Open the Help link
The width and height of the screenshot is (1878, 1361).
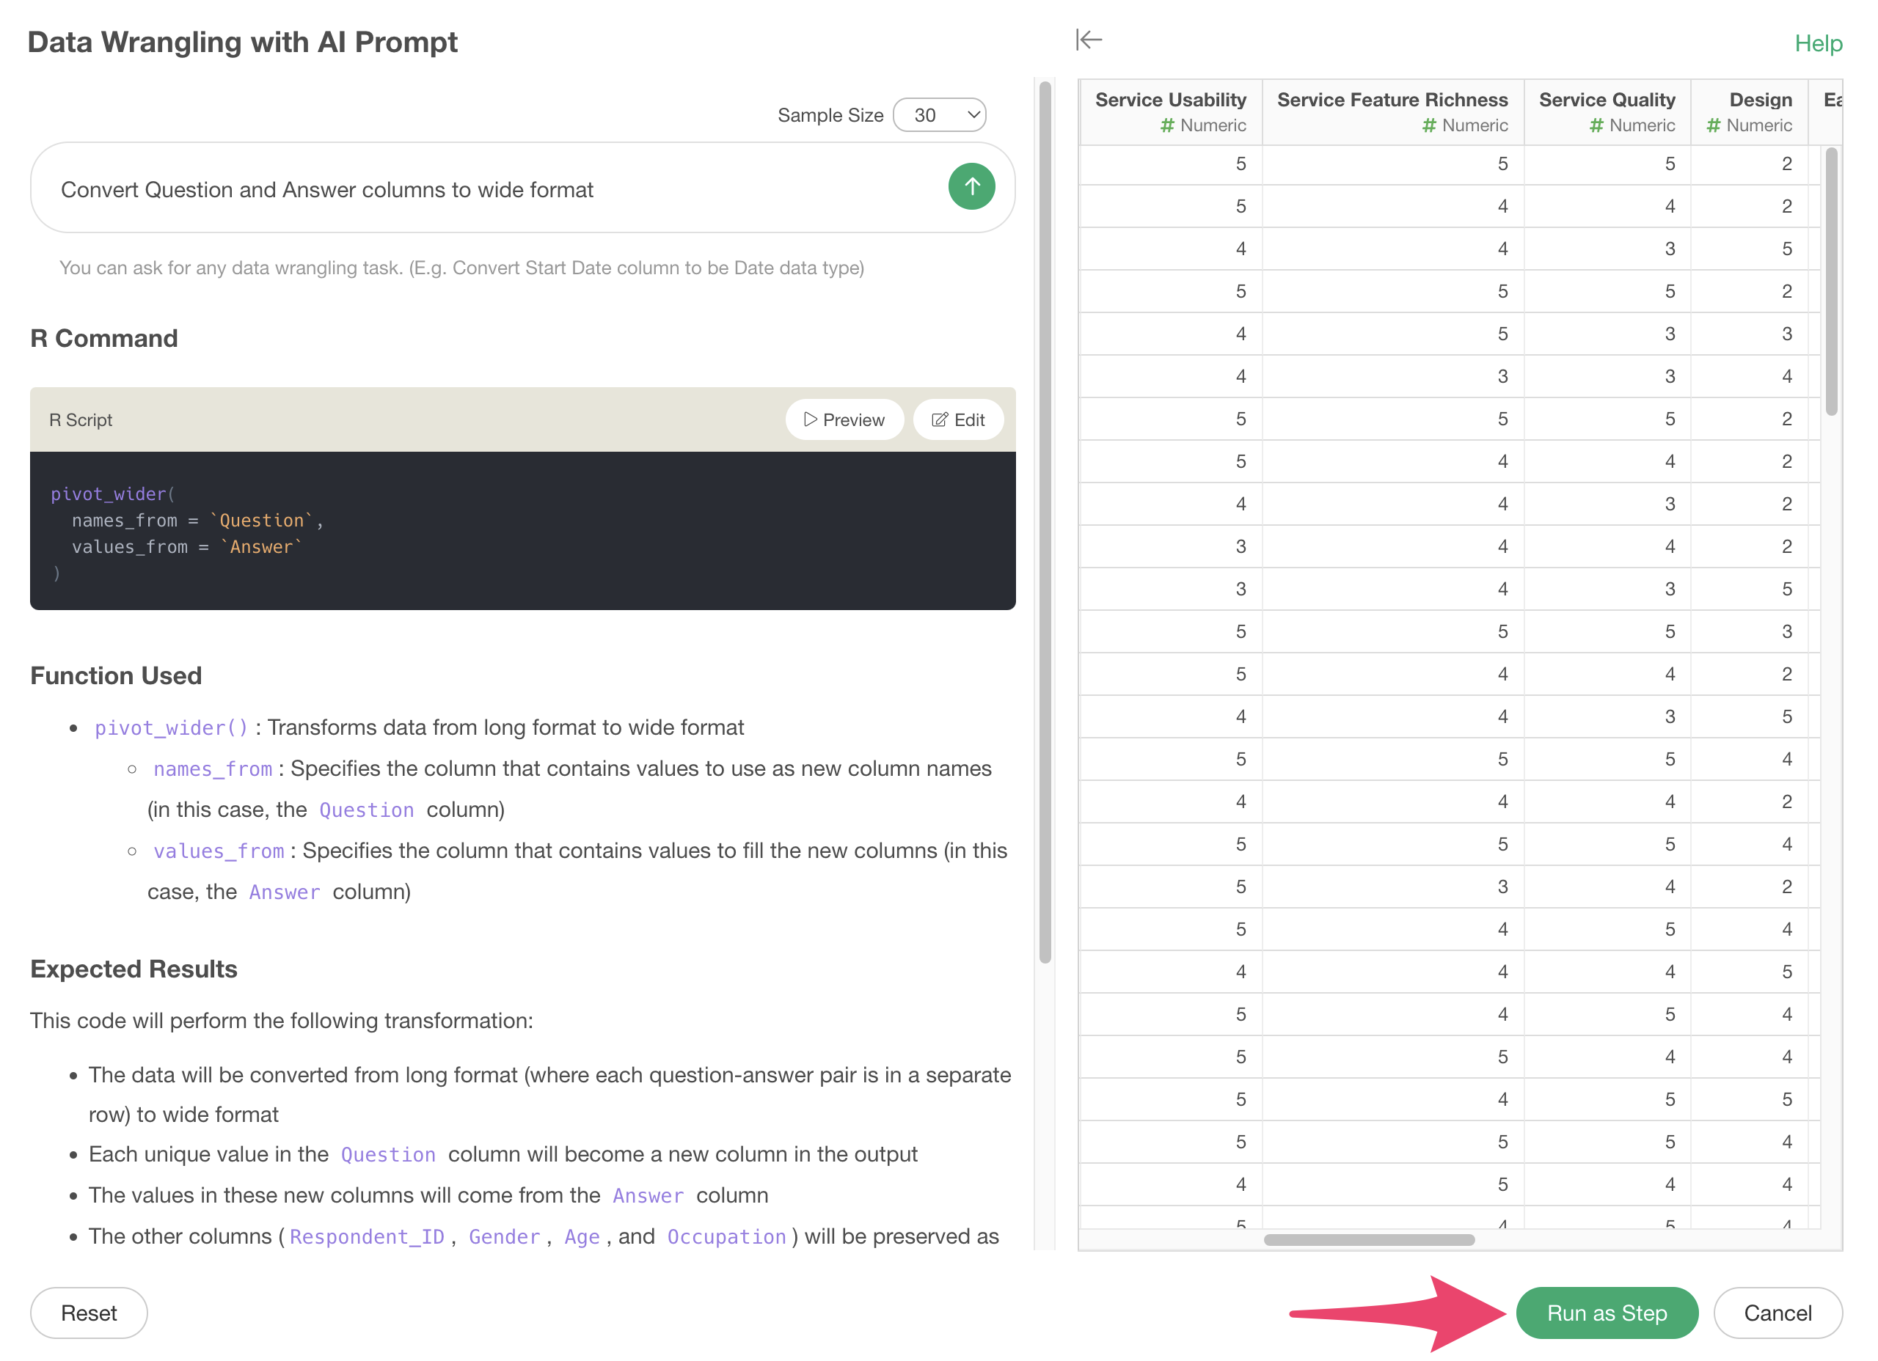pyautogui.click(x=1818, y=43)
